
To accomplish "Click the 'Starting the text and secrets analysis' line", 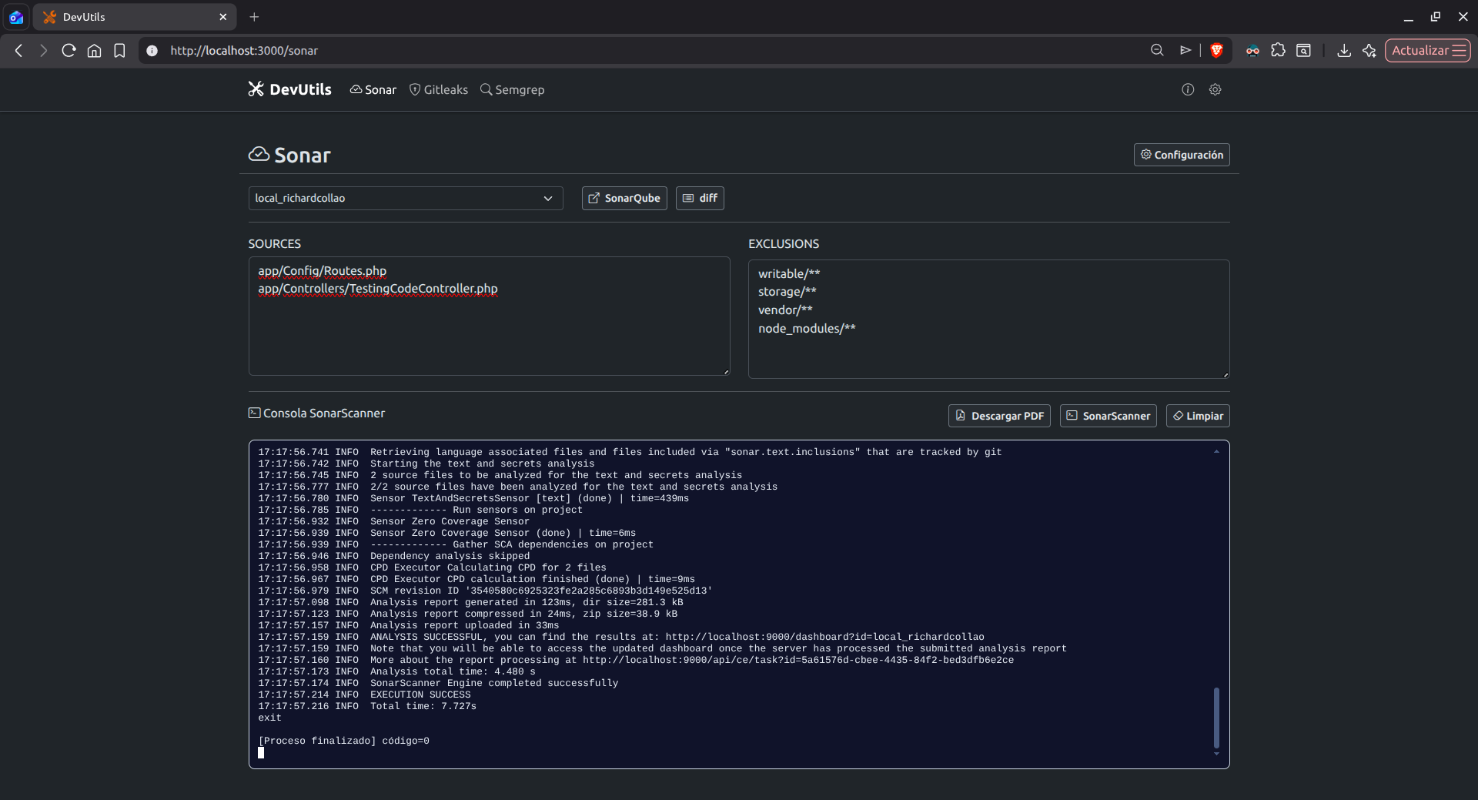I will 426,464.
